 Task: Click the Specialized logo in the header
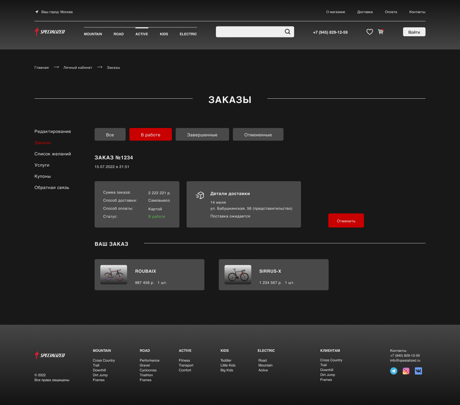pyautogui.click(x=50, y=32)
